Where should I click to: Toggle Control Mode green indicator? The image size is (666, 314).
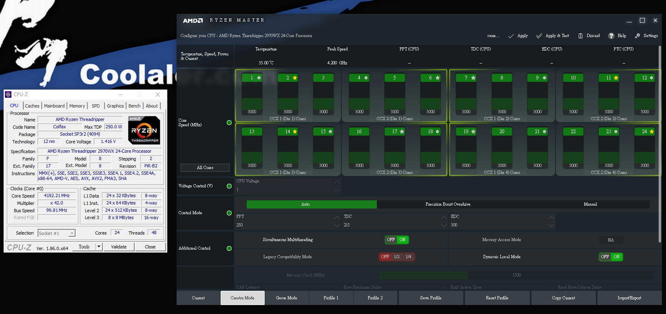coord(229,213)
